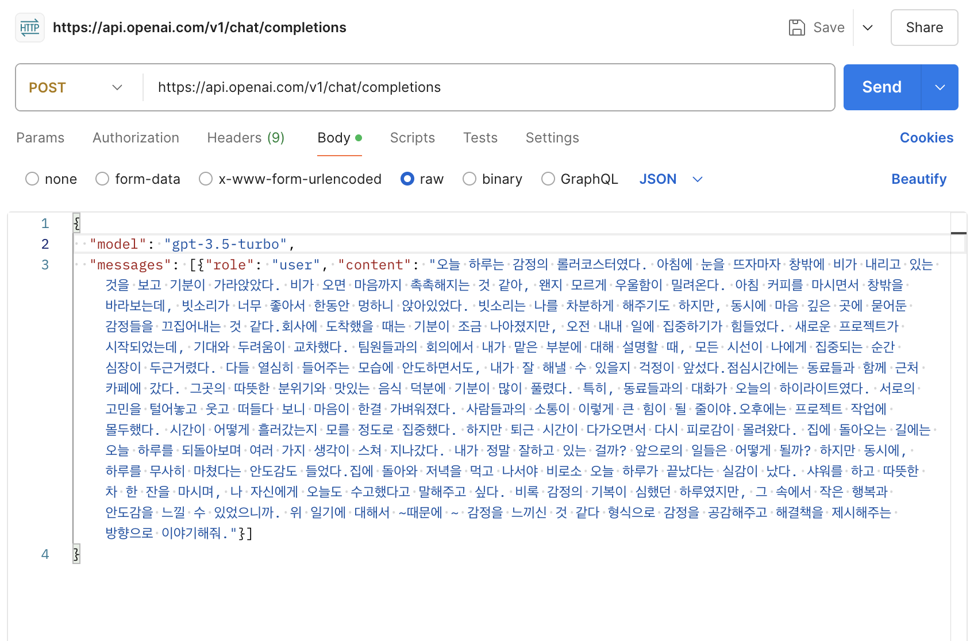Image resolution: width=970 pixels, height=641 pixels.
Task: Select the form-data radio button
Action: pos(102,179)
